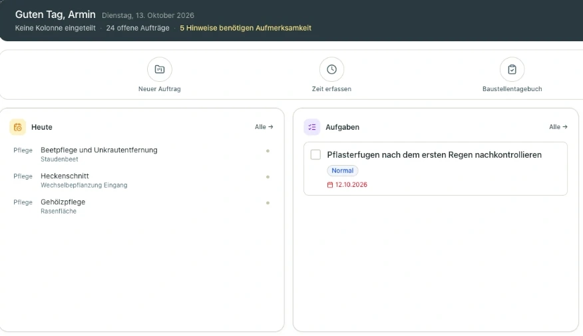583x336 pixels.
Task: Open Beetpflege und Unkrautentfernung entry
Action: (99, 150)
